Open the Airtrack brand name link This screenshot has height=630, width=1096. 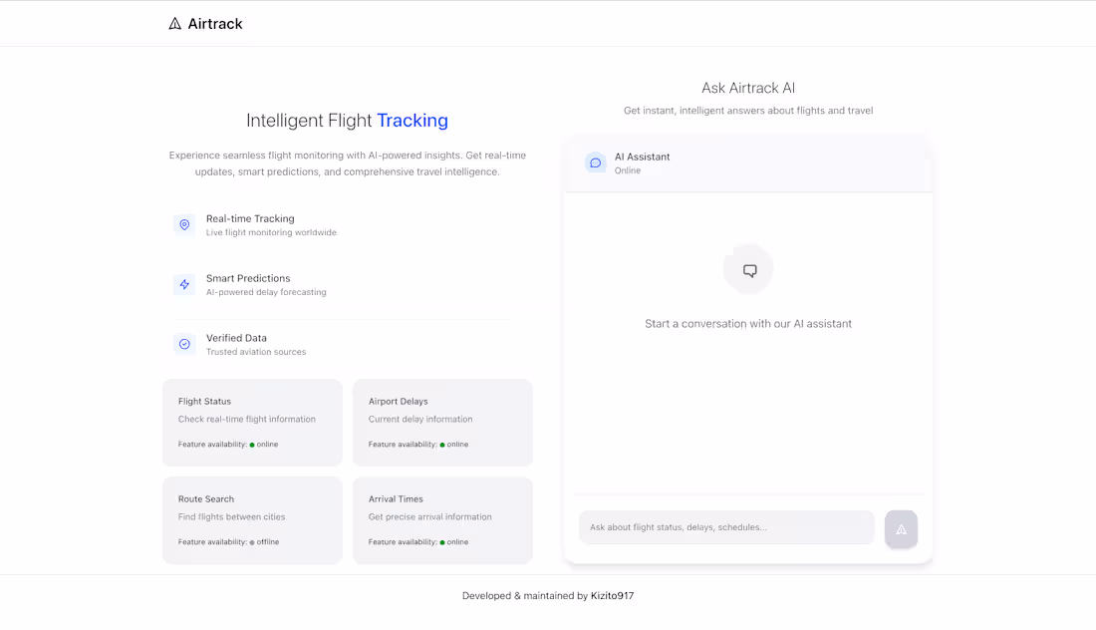214,24
